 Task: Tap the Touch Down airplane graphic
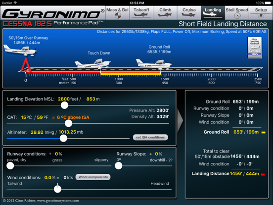pos(92,63)
